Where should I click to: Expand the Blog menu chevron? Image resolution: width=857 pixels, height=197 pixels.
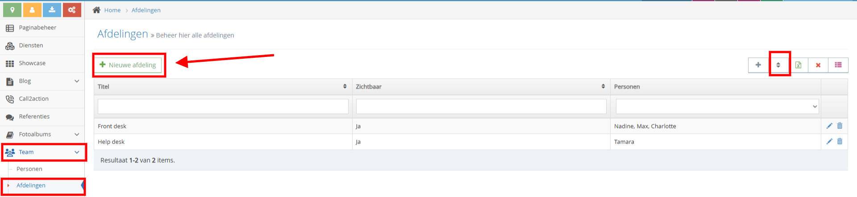coord(77,81)
